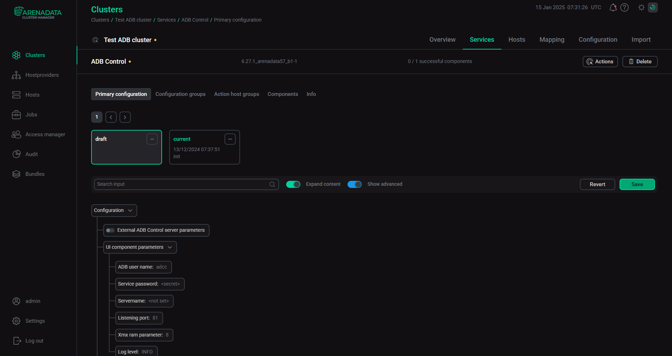672x356 pixels.
Task: Open Access manager icon
Action: pos(16,134)
